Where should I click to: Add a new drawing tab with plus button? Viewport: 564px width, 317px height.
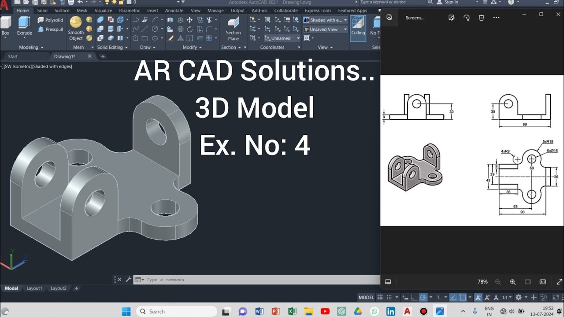pos(103,56)
